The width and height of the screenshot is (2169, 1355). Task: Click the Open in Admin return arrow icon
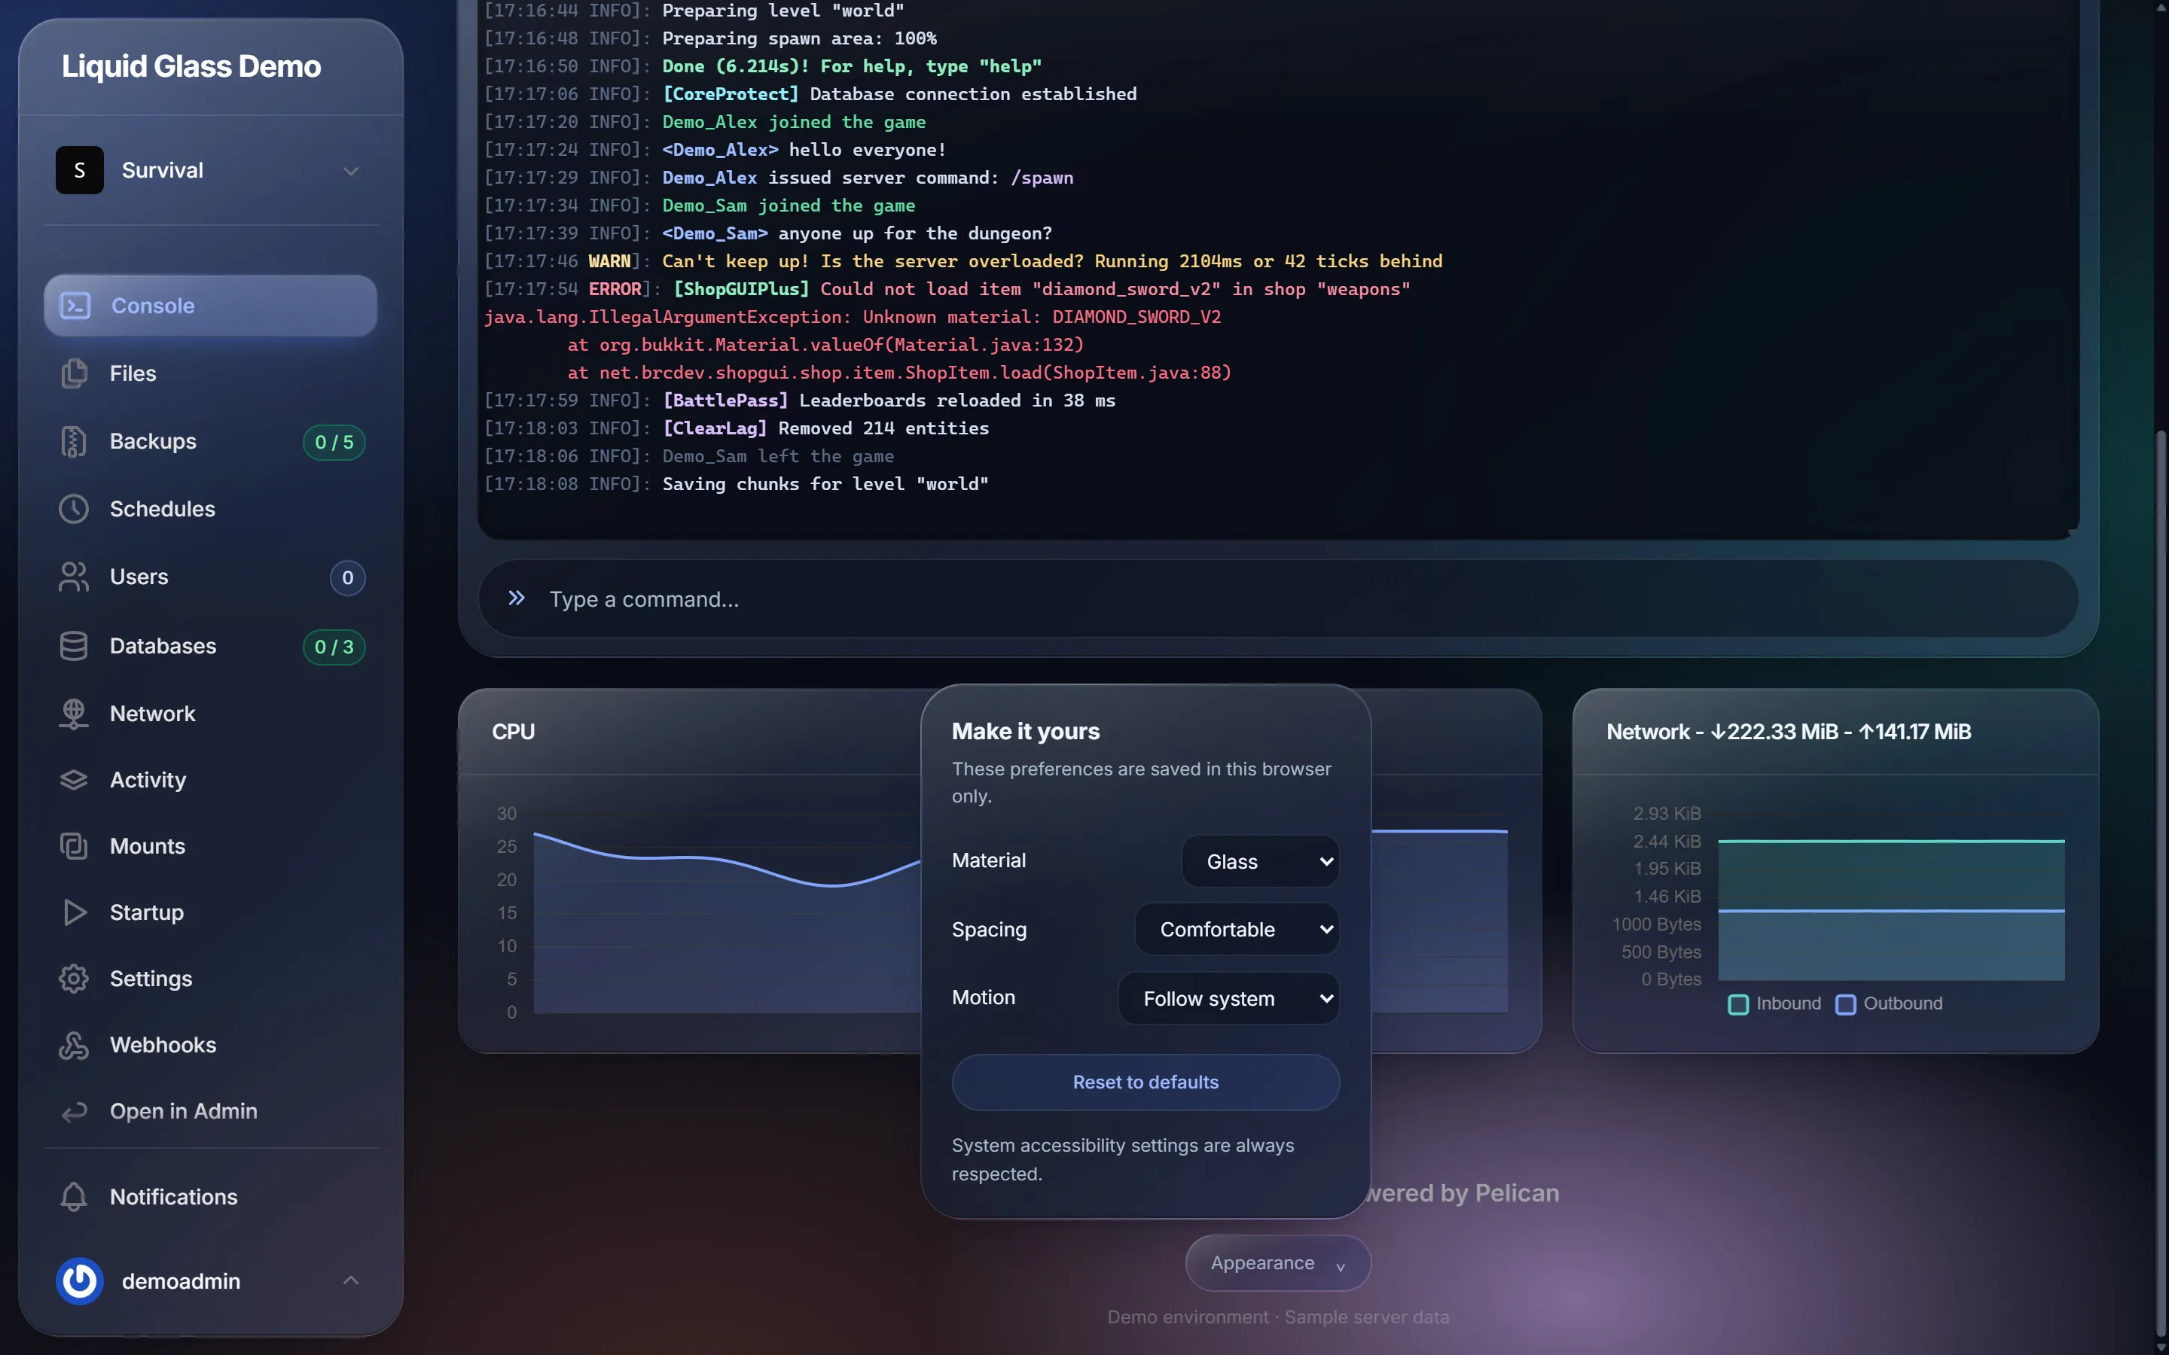75,1111
